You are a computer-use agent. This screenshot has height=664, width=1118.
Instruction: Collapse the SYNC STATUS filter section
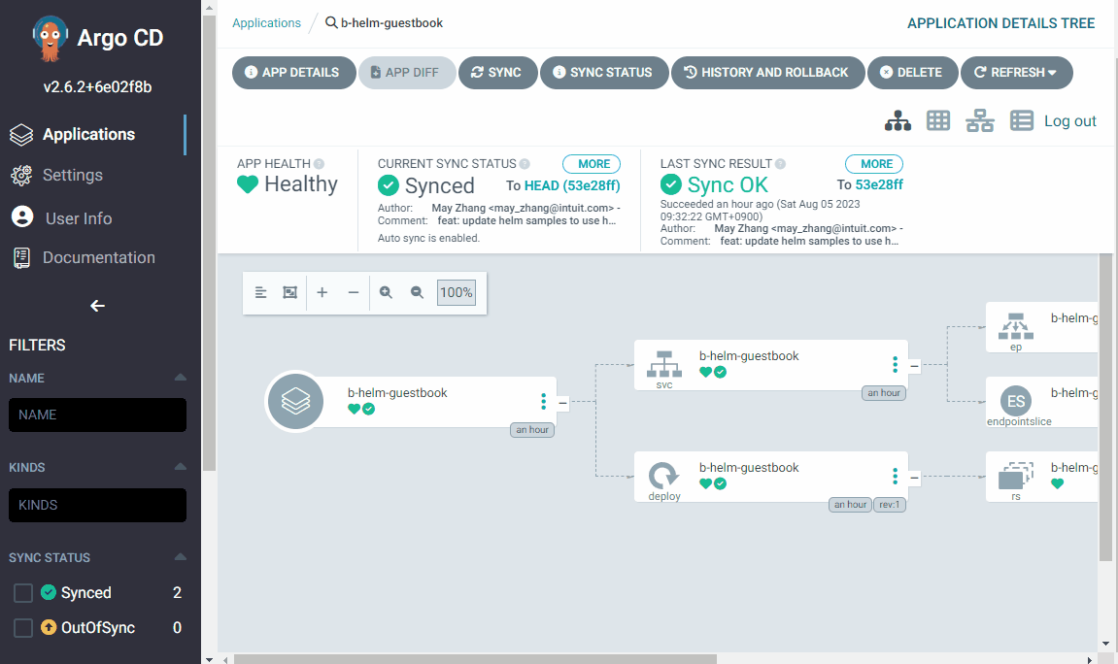pos(181,556)
